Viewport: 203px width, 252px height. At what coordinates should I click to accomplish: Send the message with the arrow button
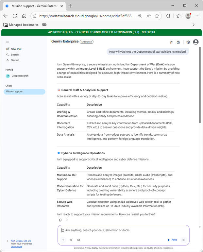184,240
